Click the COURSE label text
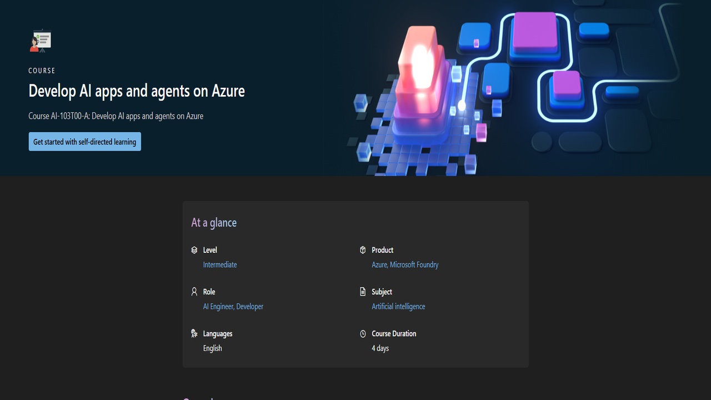This screenshot has height=400, width=711. coord(42,71)
